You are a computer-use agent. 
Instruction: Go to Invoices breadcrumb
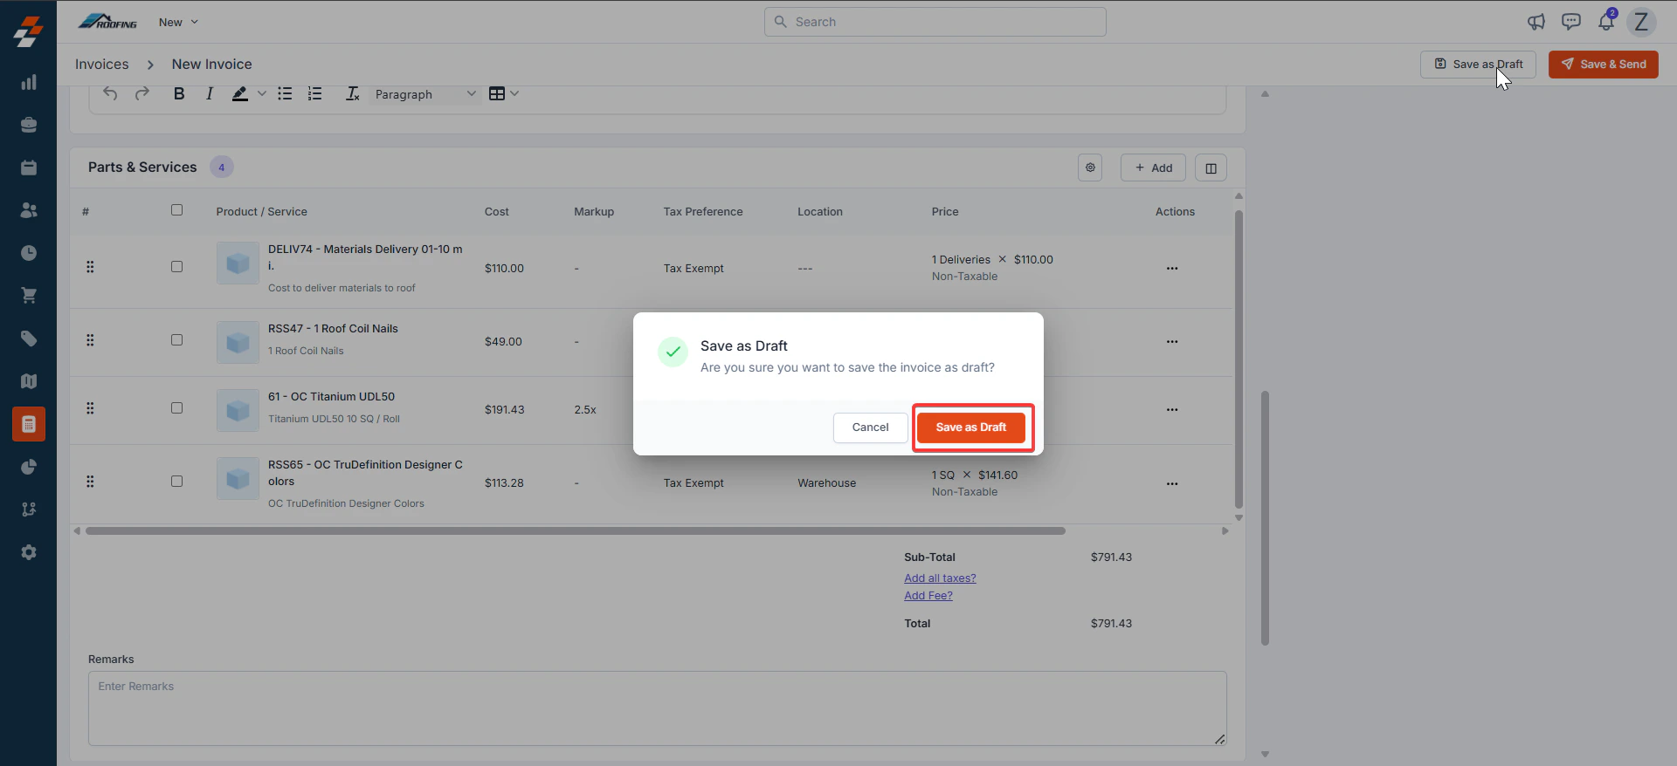pos(101,65)
